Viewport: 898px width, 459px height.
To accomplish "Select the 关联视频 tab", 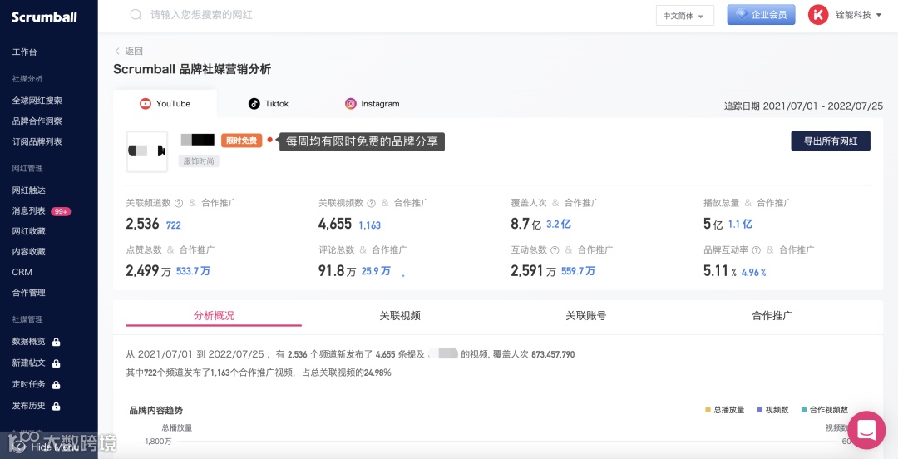I will [x=400, y=316].
